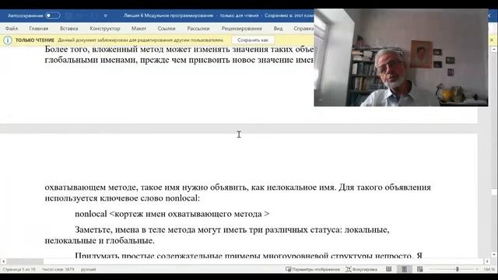Open the Конструктор ribbon tab

105,28
